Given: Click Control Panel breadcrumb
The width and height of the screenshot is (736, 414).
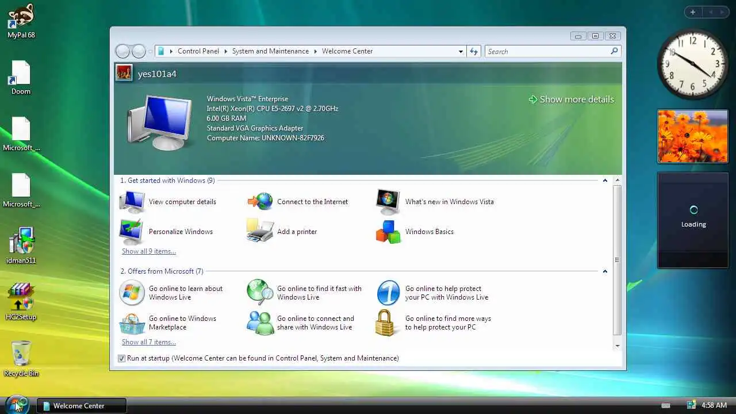Looking at the screenshot, I should point(198,51).
